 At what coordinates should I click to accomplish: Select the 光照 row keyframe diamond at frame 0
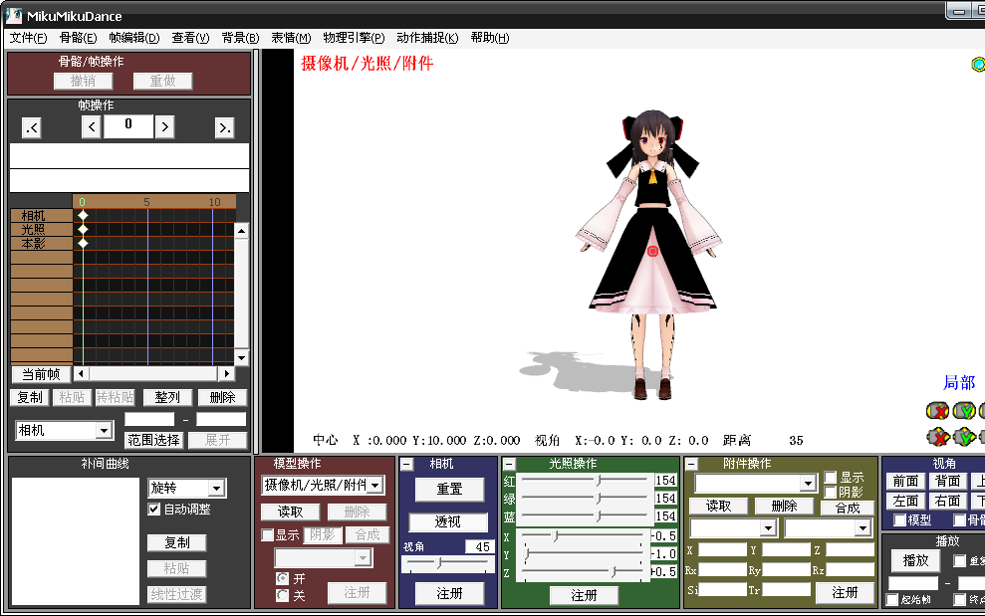83,229
